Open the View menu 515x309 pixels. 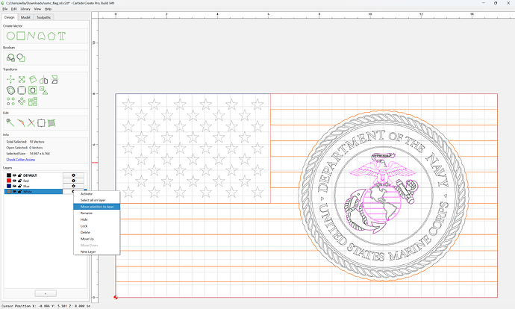pos(38,9)
